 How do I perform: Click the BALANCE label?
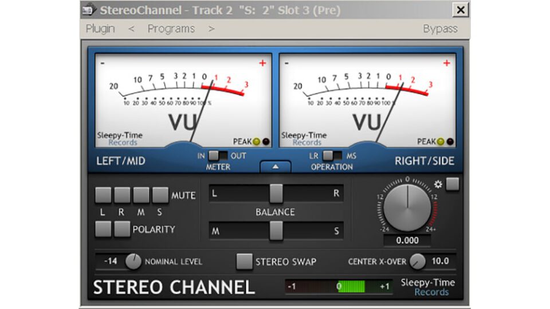[x=276, y=212]
